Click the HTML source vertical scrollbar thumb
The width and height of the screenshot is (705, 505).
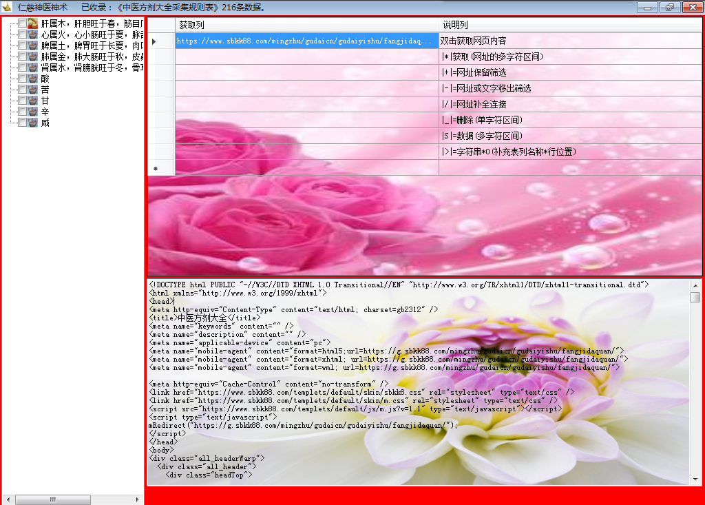click(x=695, y=297)
